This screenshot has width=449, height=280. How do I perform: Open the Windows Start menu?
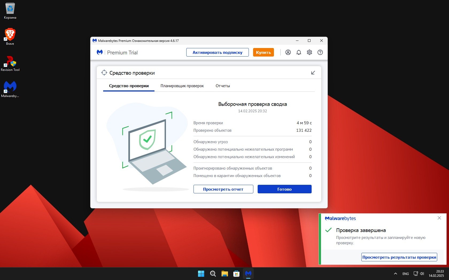tap(201, 274)
